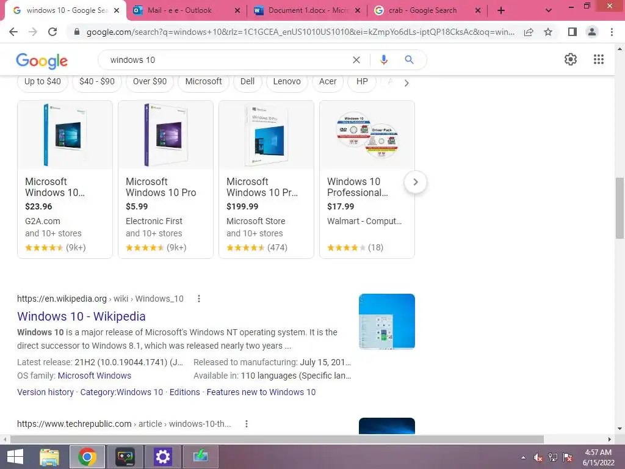Select the windows 10 search tab
This screenshot has height=469, width=625.
coord(66,11)
